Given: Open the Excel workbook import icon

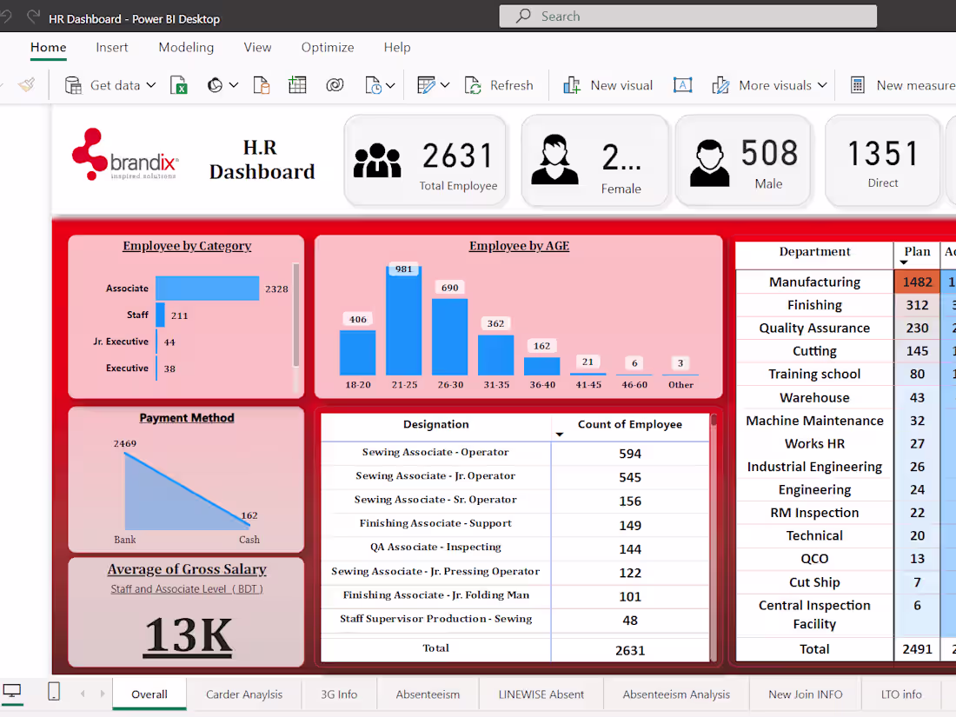Looking at the screenshot, I should click(178, 84).
